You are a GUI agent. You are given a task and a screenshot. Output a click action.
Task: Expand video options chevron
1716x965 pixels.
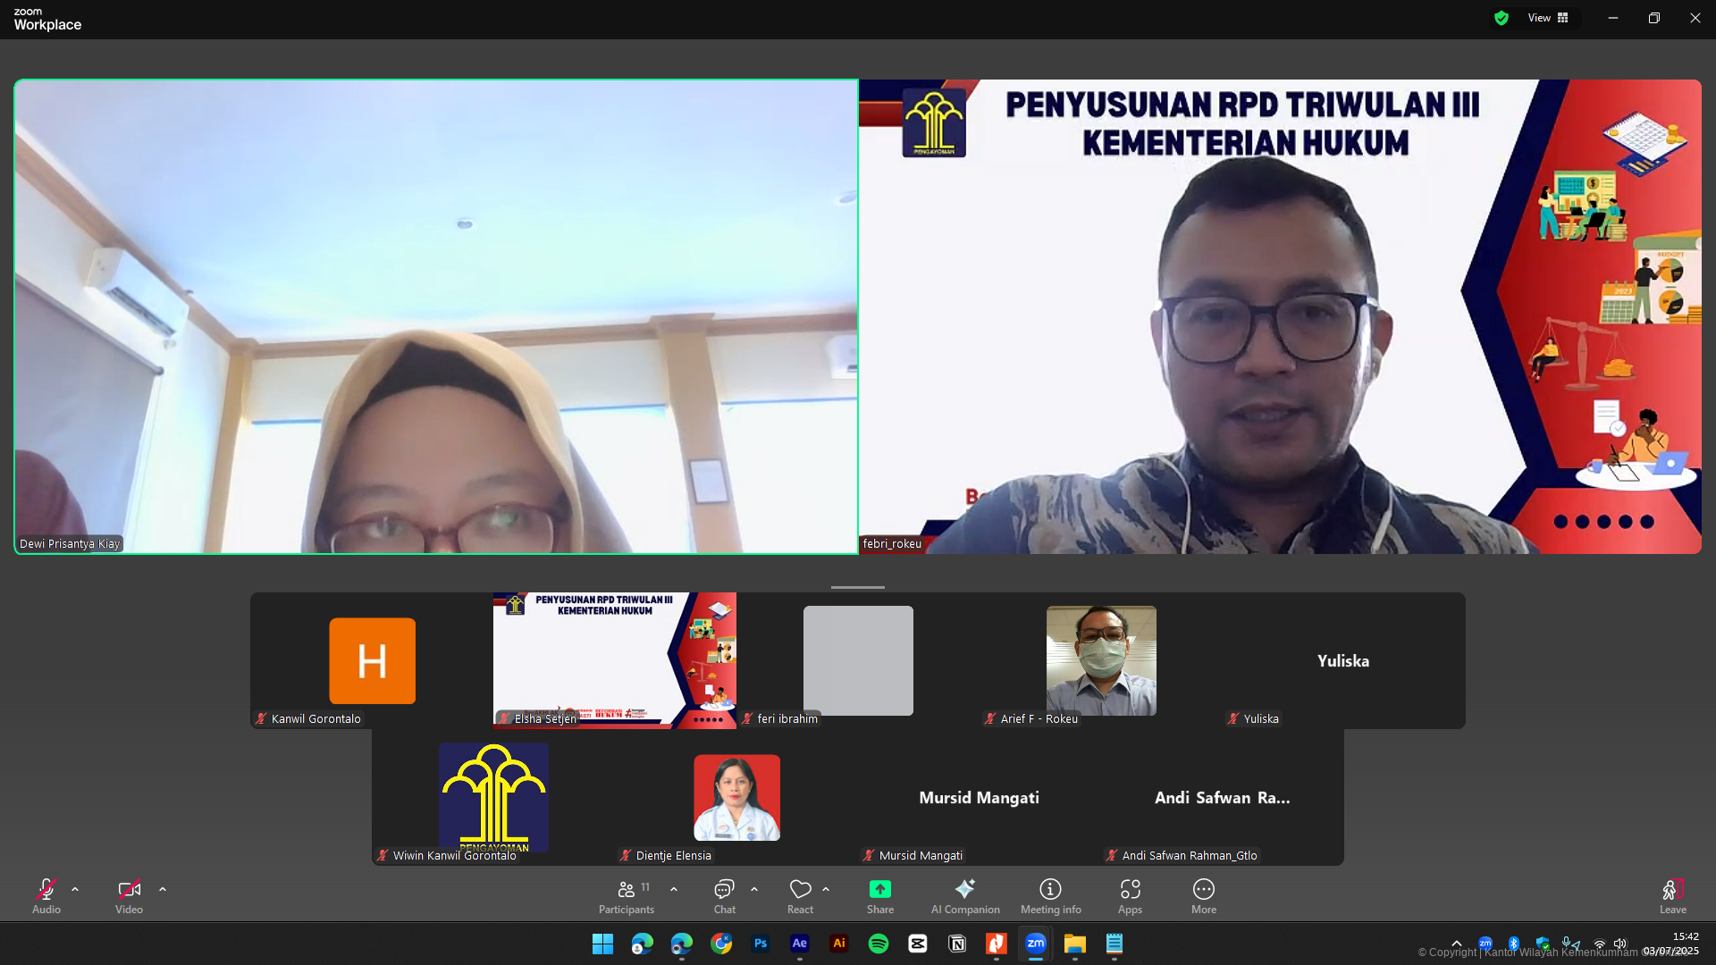(163, 890)
